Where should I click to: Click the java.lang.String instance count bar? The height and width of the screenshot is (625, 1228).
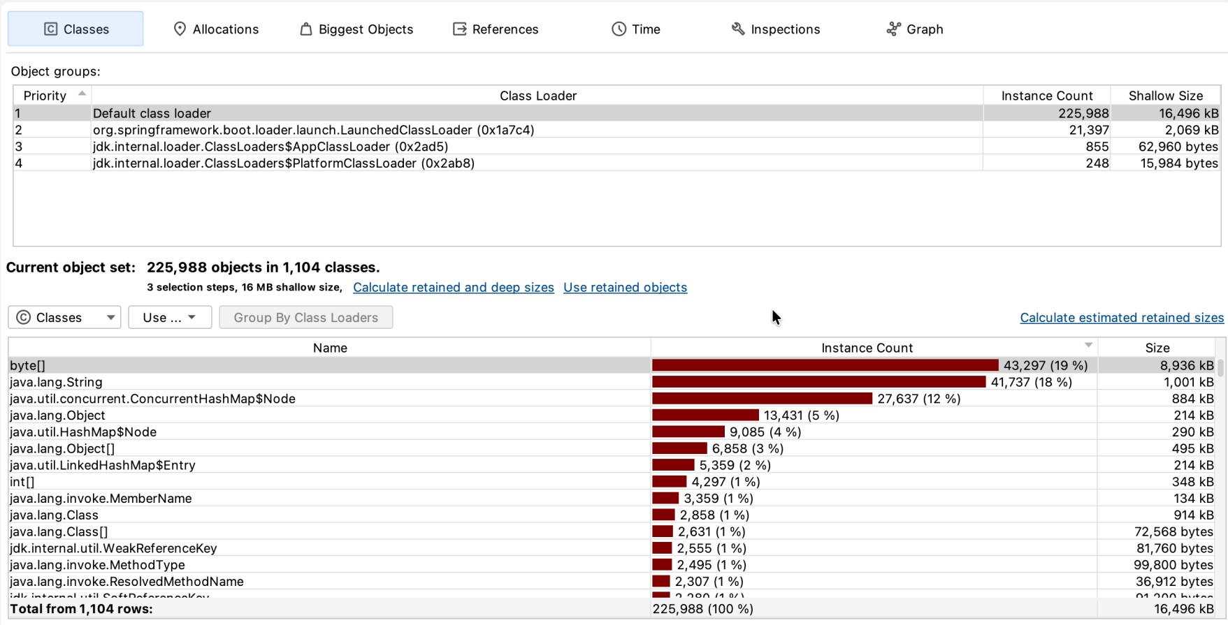coord(818,382)
